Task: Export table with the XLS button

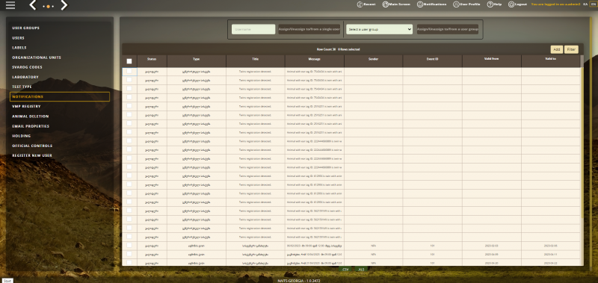Action: pyautogui.click(x=361, y=270)
